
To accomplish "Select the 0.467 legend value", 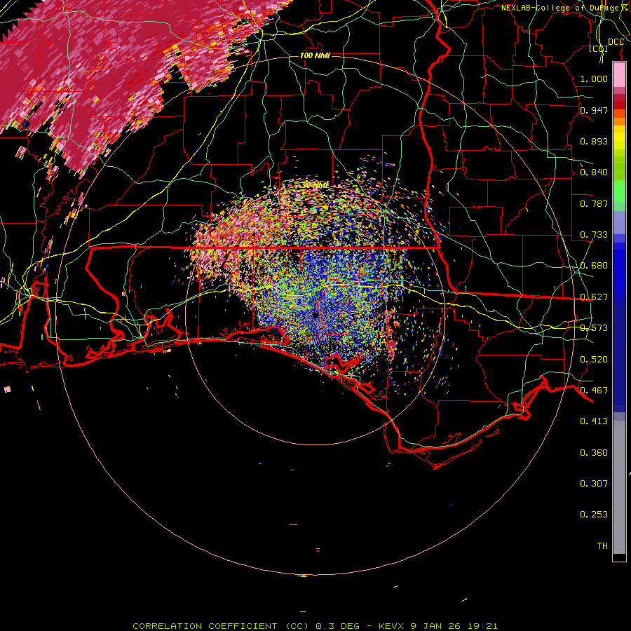I will pyautogui.click(x=594, y=391).
